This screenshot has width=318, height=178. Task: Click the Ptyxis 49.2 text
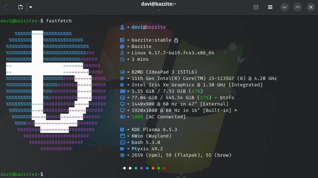click(147, 149)
